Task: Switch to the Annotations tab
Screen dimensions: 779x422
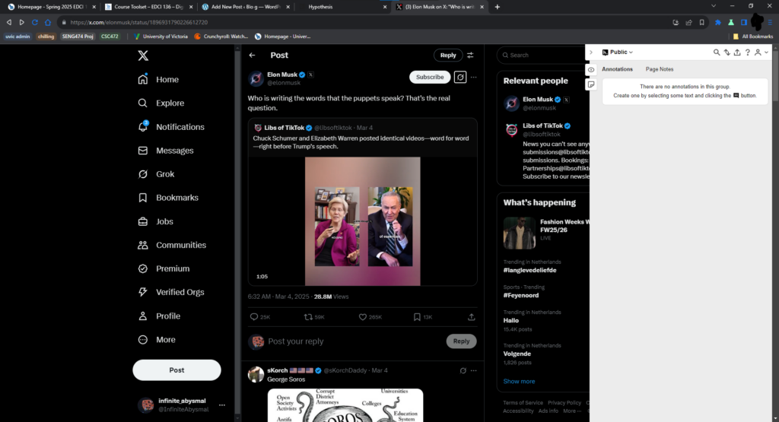Action: (617, 69)
